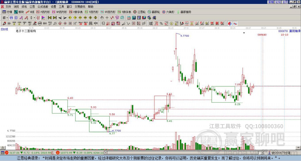This screenshot has width=301, height=161.
Task: Select the red star burst tool
Action: 65,24
